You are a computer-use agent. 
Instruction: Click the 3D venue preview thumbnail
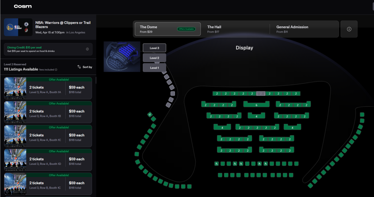(122, 56)
